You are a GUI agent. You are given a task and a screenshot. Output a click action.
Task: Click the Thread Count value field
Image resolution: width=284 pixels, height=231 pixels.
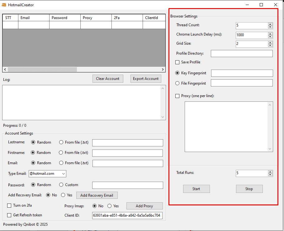[x=252, y=26]
